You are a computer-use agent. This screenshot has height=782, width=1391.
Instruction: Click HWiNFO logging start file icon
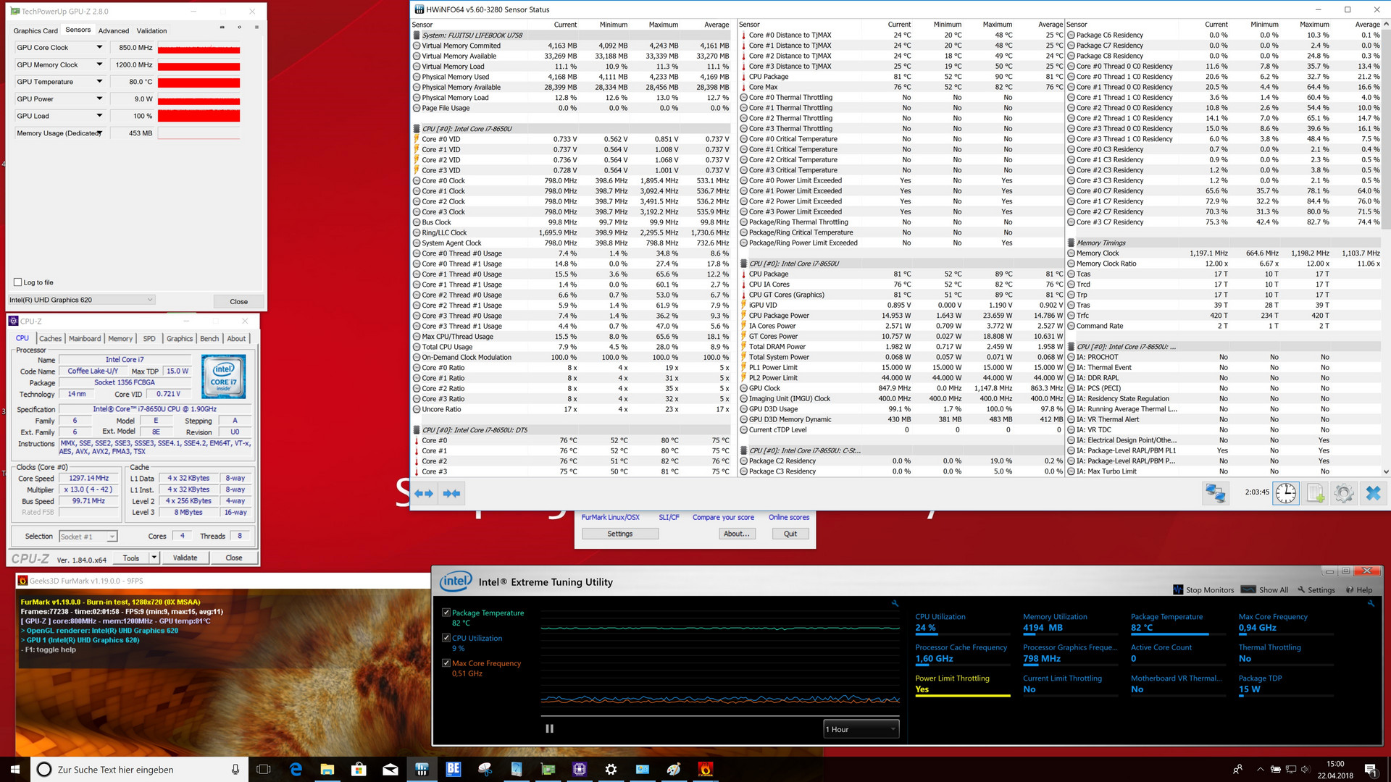[1316, 493]
